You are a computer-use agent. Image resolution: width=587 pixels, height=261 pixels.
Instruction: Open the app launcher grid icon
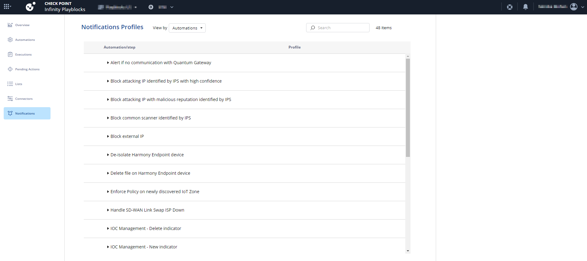(x=7, y=7)
